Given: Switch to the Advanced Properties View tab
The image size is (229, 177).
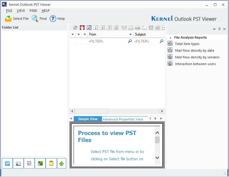Looking at the screenshot, I should click(x=123, y=119).
